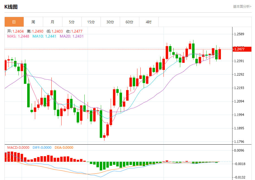The height and width of the screenshot is (180, 255).
Task: Select the 日 daily chart tab
Action: pyautogui.click(x=14, y=22)
